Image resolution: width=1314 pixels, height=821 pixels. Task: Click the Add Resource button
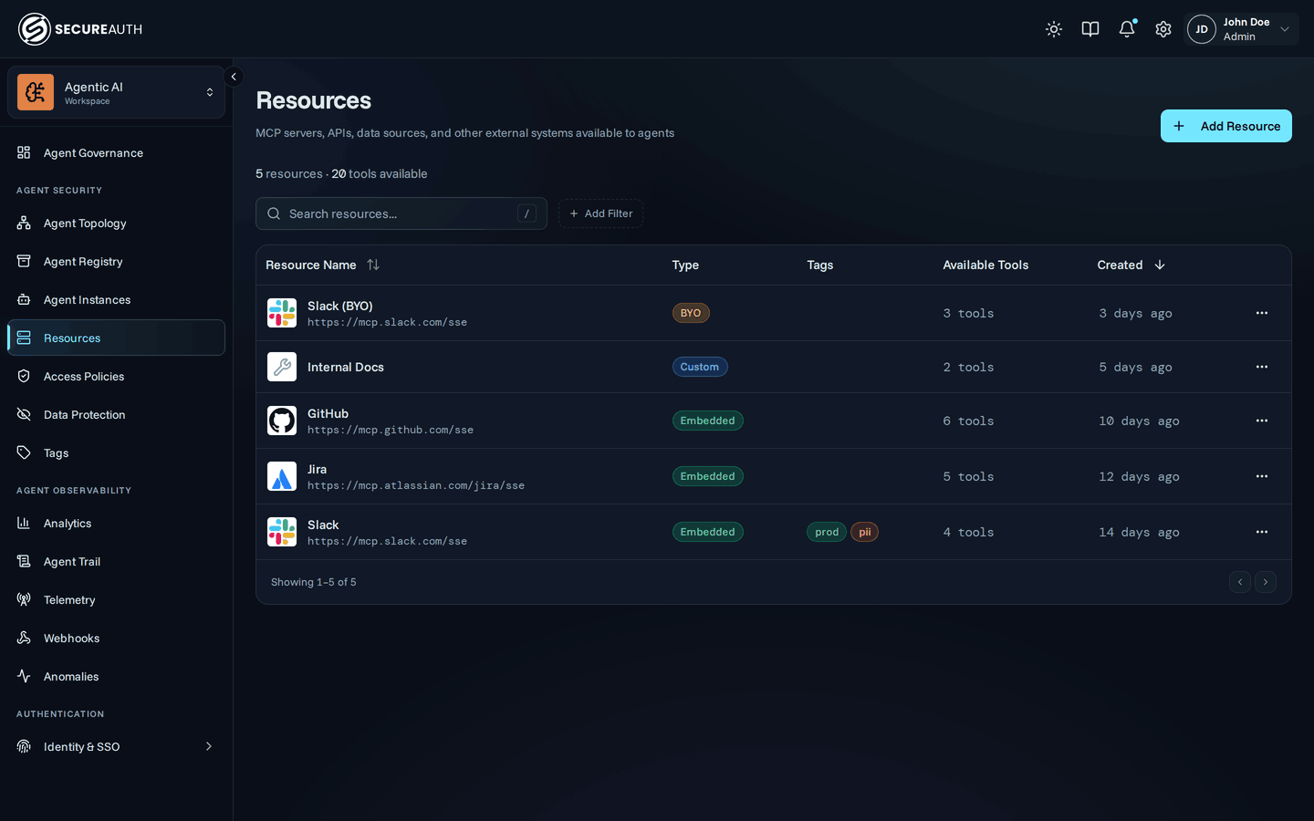1225,126
